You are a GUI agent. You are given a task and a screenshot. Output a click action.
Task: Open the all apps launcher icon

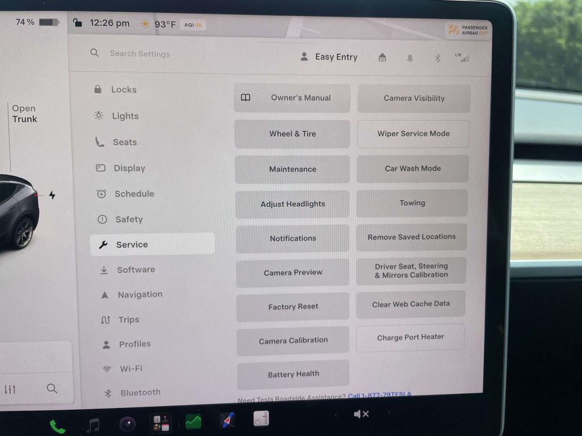point(161,423)
